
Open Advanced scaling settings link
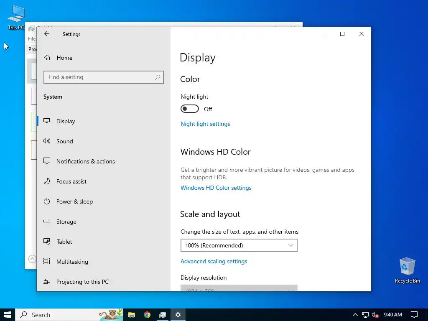pos(214,262)
